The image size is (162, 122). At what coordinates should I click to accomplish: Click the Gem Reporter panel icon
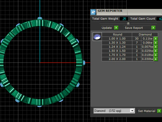[93, 12]
